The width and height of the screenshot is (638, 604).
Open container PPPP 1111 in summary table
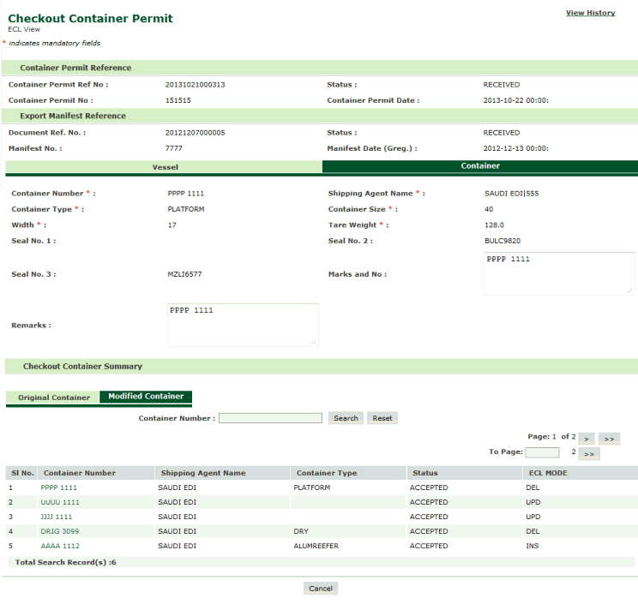[x=59, y=487]
